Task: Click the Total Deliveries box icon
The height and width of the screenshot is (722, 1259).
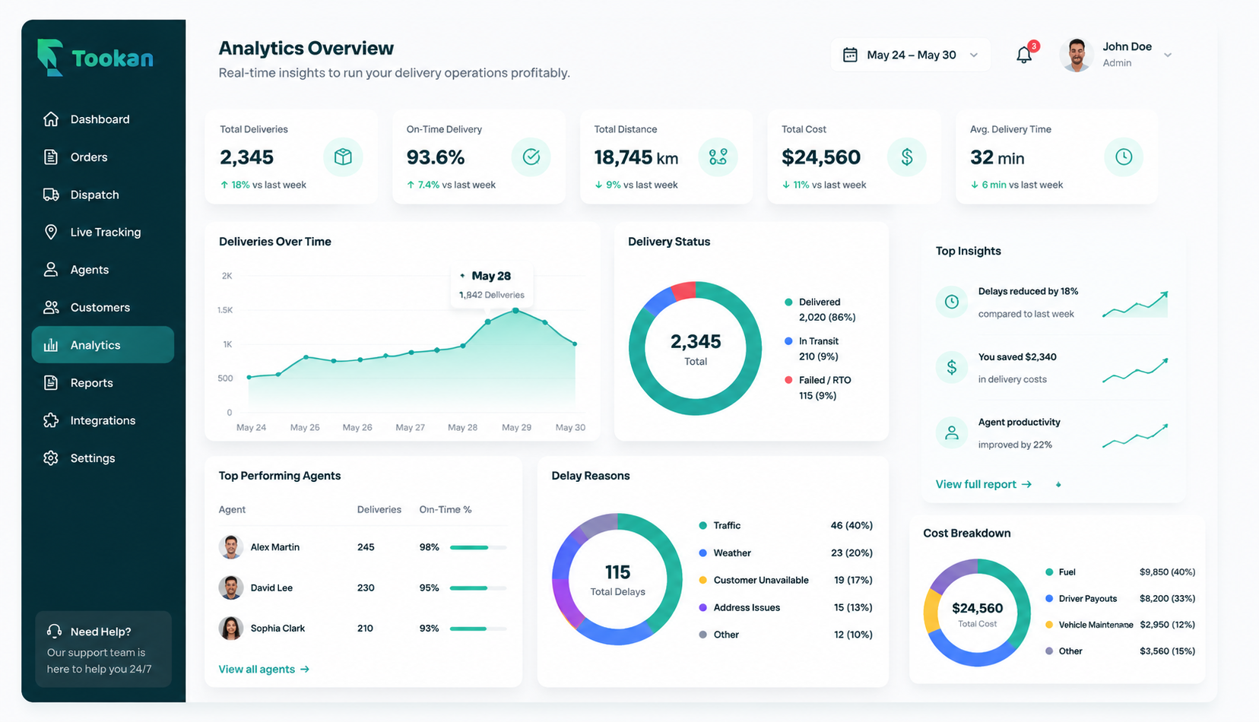Action: (343, 157)
